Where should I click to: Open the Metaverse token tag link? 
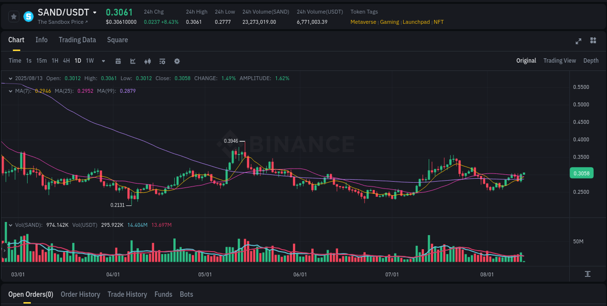tap(363, 22)
